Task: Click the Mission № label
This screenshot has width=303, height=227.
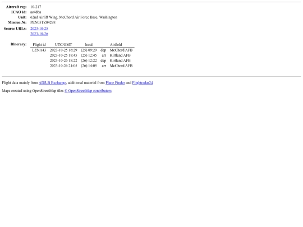Action: (x=17, y=22)
